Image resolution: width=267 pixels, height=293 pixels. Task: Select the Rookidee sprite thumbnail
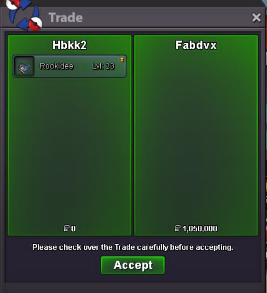[x=24, y=66]
